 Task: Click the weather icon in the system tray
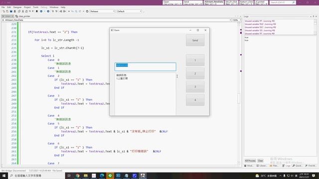tap(257, 176)
